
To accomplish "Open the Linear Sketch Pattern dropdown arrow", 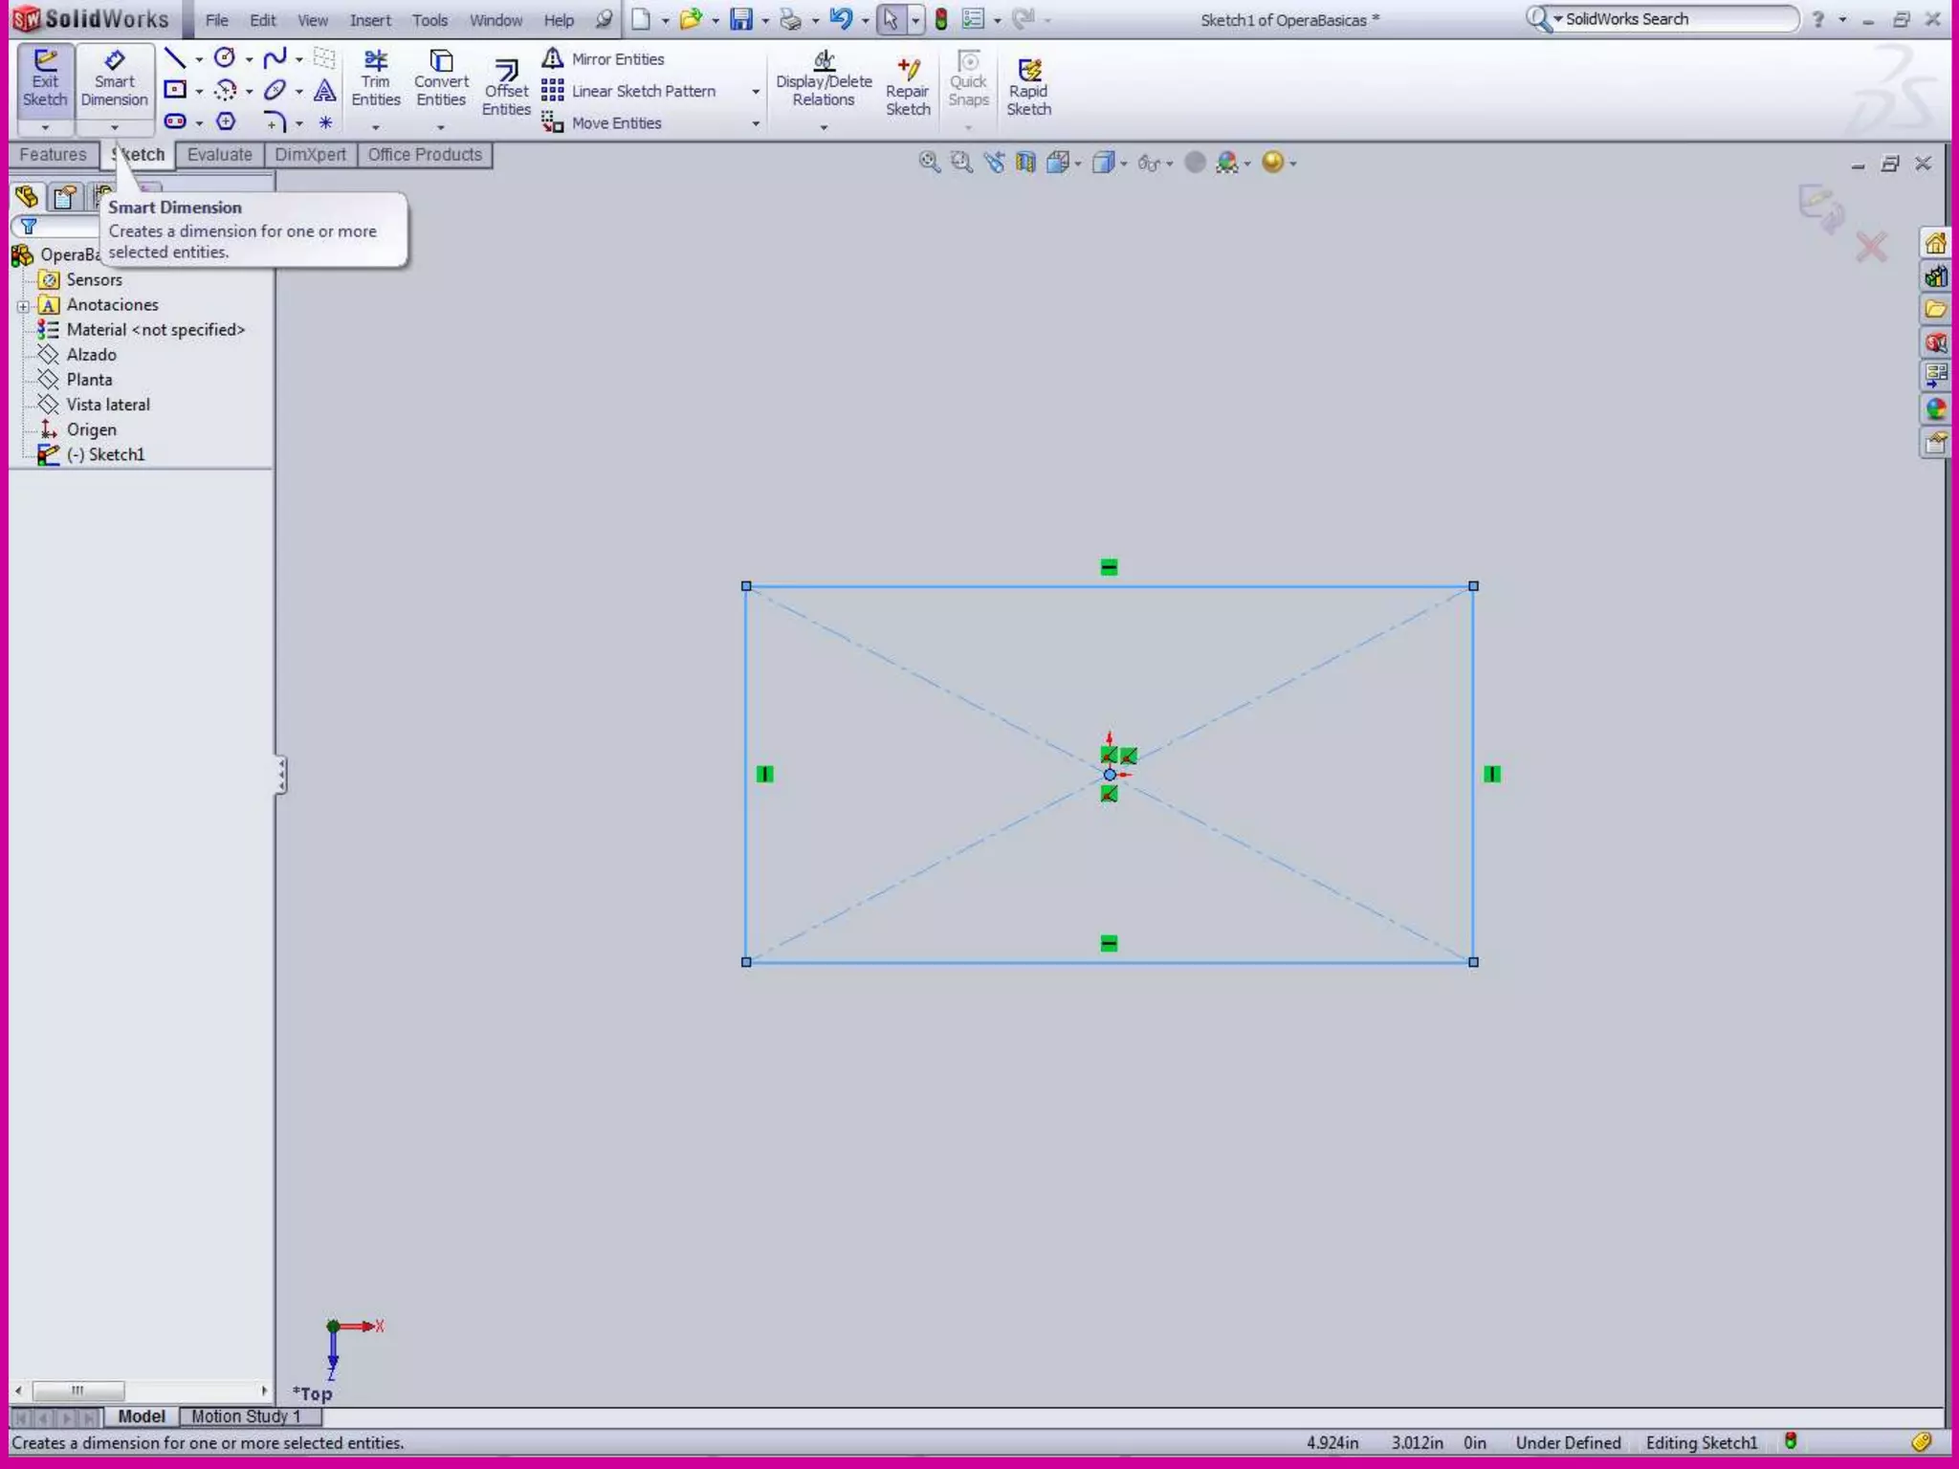I will 755,92.
